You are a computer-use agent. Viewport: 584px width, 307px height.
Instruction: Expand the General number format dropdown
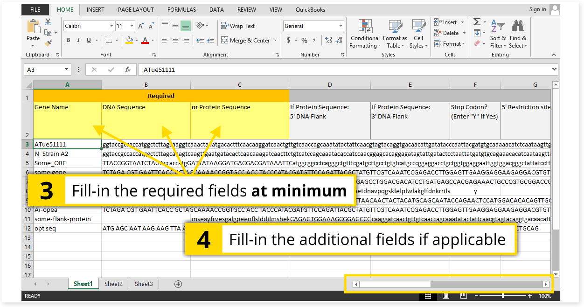[341, 26]
